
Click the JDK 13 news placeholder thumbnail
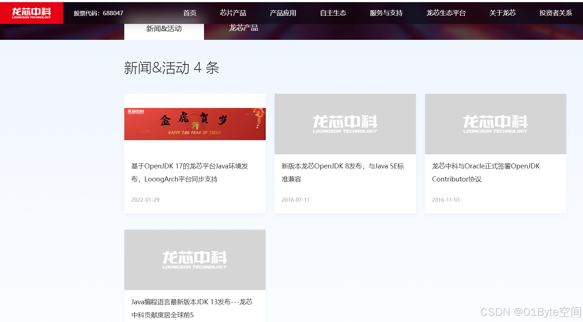195,260
